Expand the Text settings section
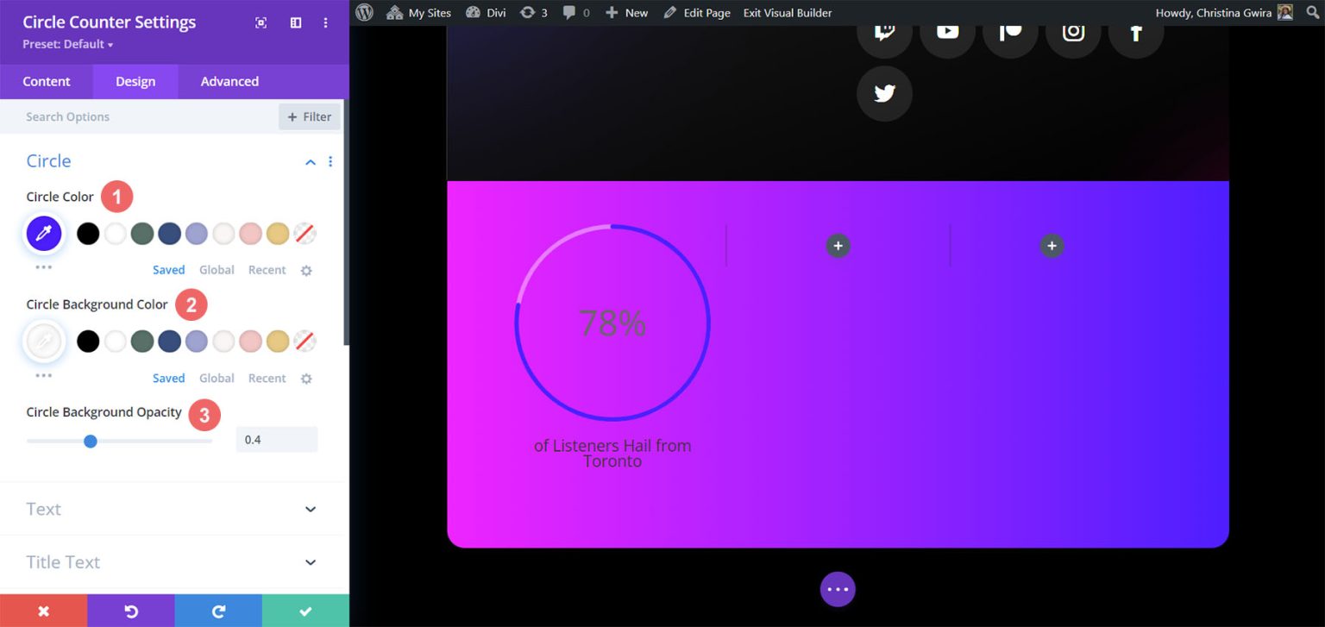Viewport: 1325px width, 627px height. point(172,509)
